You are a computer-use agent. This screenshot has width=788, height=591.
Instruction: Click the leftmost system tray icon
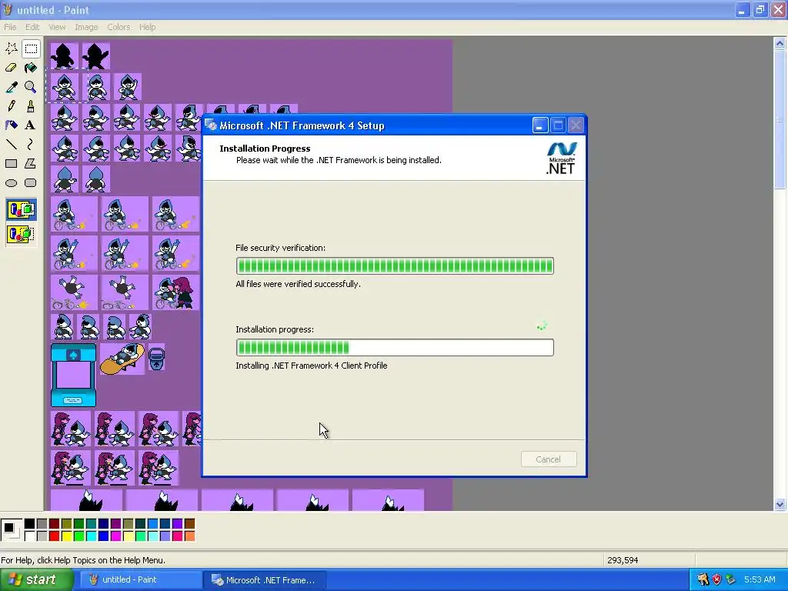click(x=703, y=579)
